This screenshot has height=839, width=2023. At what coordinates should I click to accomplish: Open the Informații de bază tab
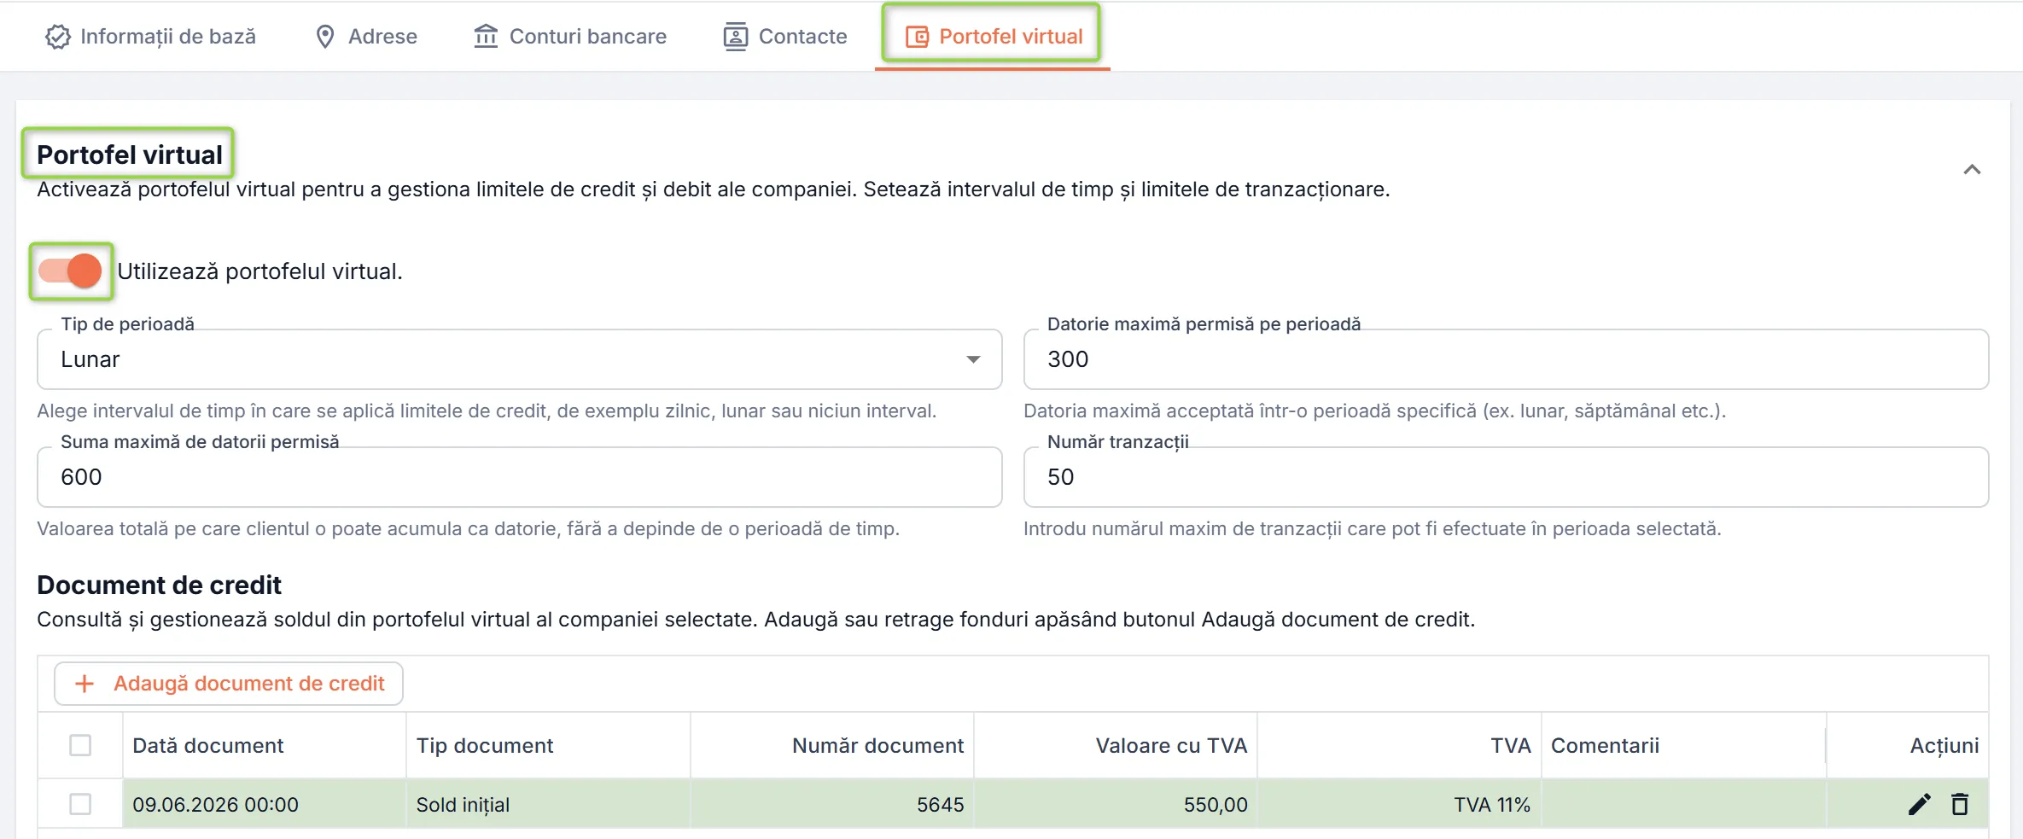pos(150,37)
